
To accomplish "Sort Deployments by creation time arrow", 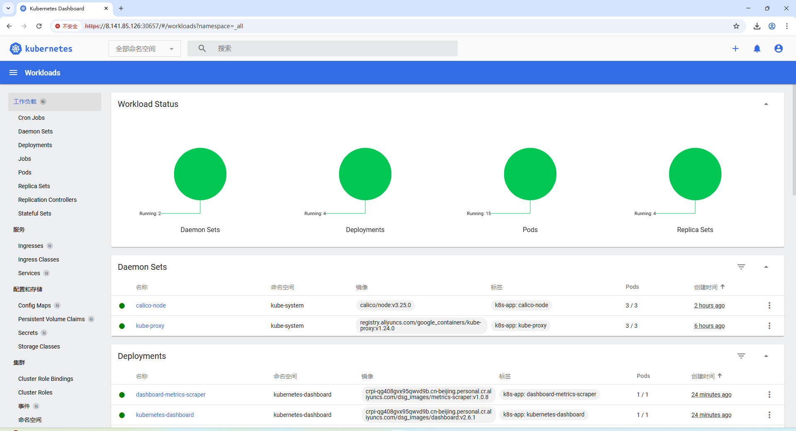I will point(720,376).
